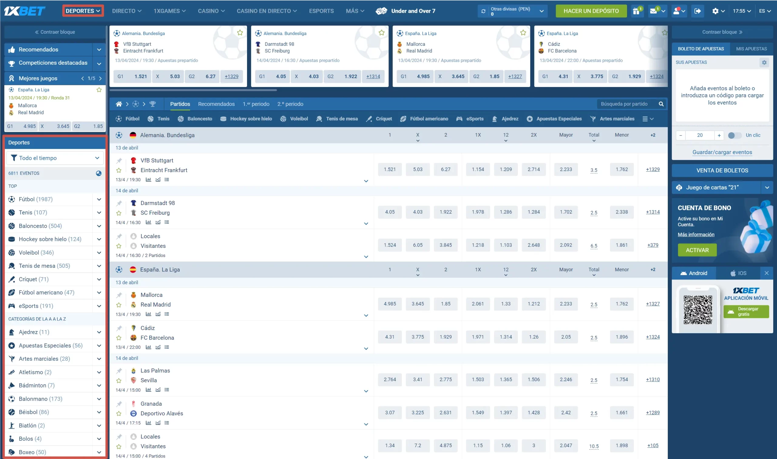Switch to the 1.er periodo tab

click(x=256, y=104)
